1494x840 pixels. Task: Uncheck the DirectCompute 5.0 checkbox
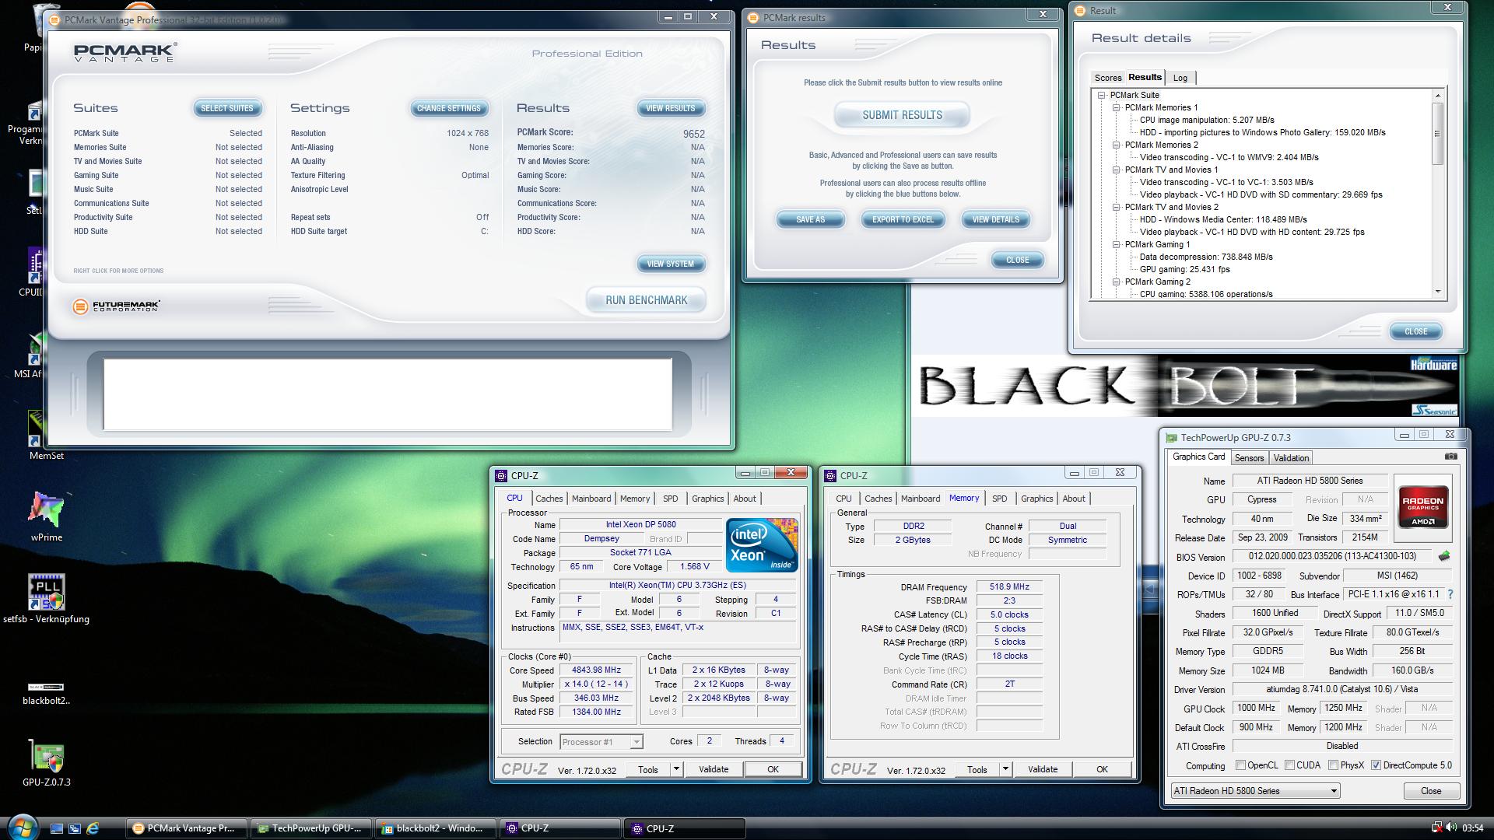tap(1376, 765)
